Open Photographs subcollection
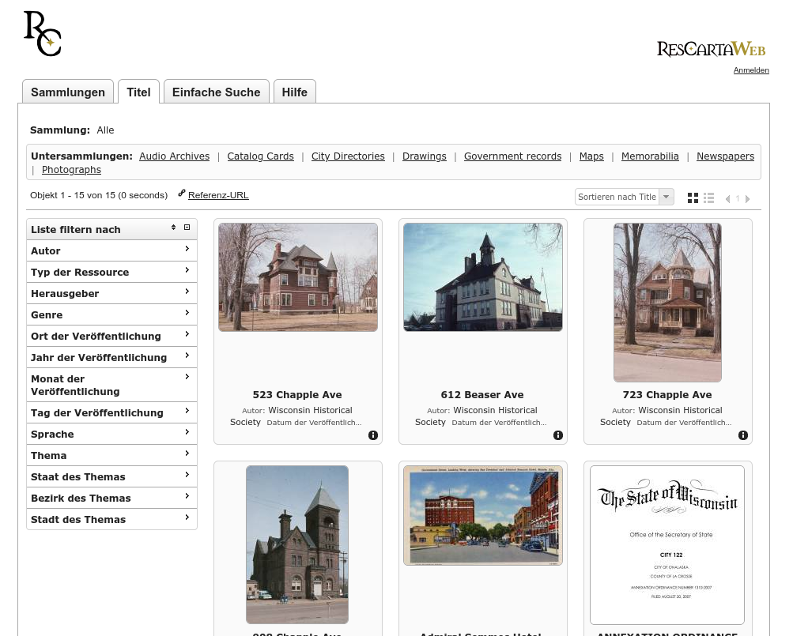Image resolution: width=793 pixels, height=636 pixels. click(71, 170)
